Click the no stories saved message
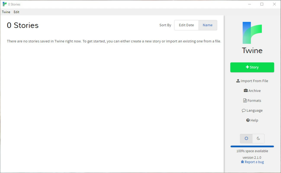 (114, 41)
